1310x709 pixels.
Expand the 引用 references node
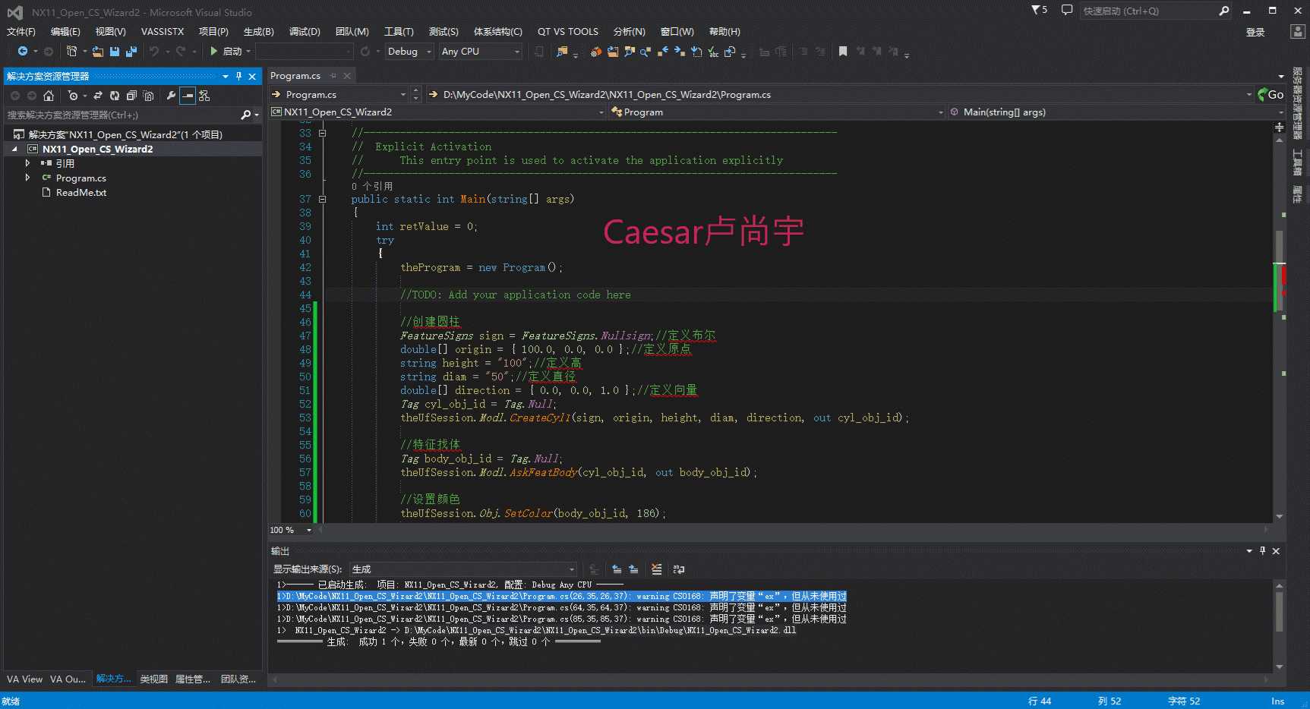28,163
